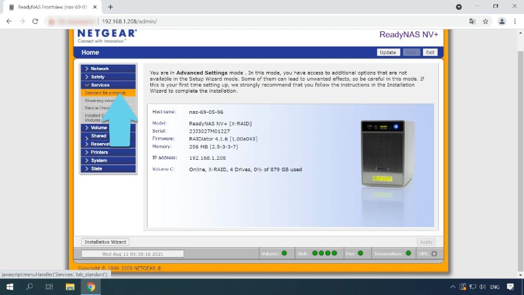The width and height of the screenshot is (524, 295).
Task: Click the Chrome taskbar icon
Action: (90, 287)
